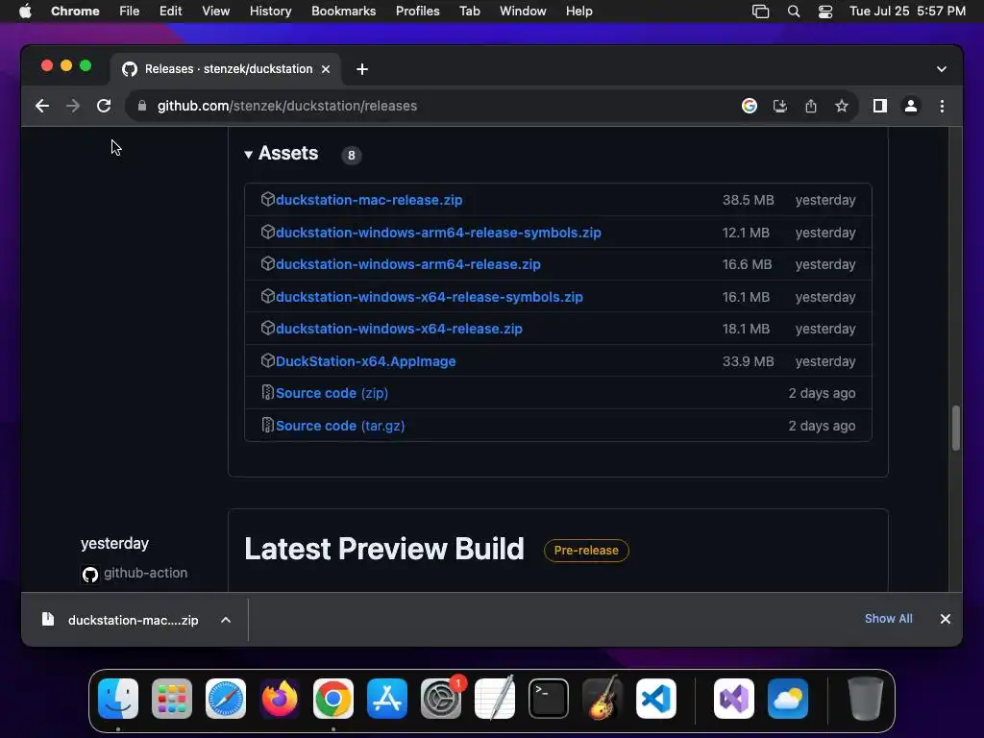Viewport: 984px width, 738px height.
Task: Open Visual Studio from the Dock
Action: click(733, 699)
